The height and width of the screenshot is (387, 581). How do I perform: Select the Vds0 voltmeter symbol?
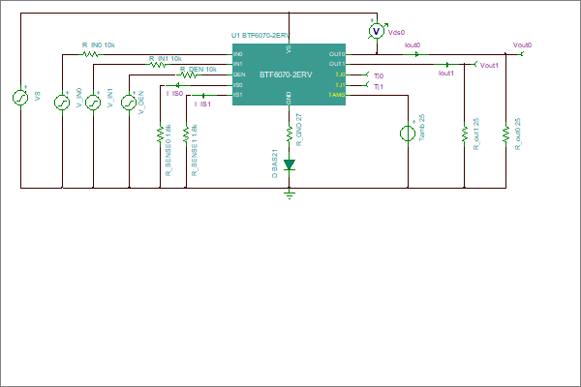377,31
